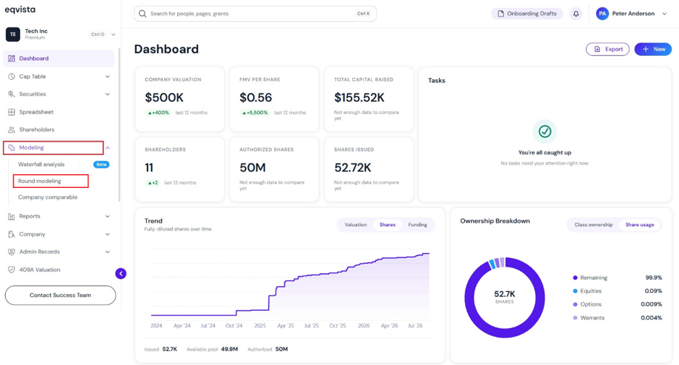Collapse sidebar with purple arrow button

point(121,274)
